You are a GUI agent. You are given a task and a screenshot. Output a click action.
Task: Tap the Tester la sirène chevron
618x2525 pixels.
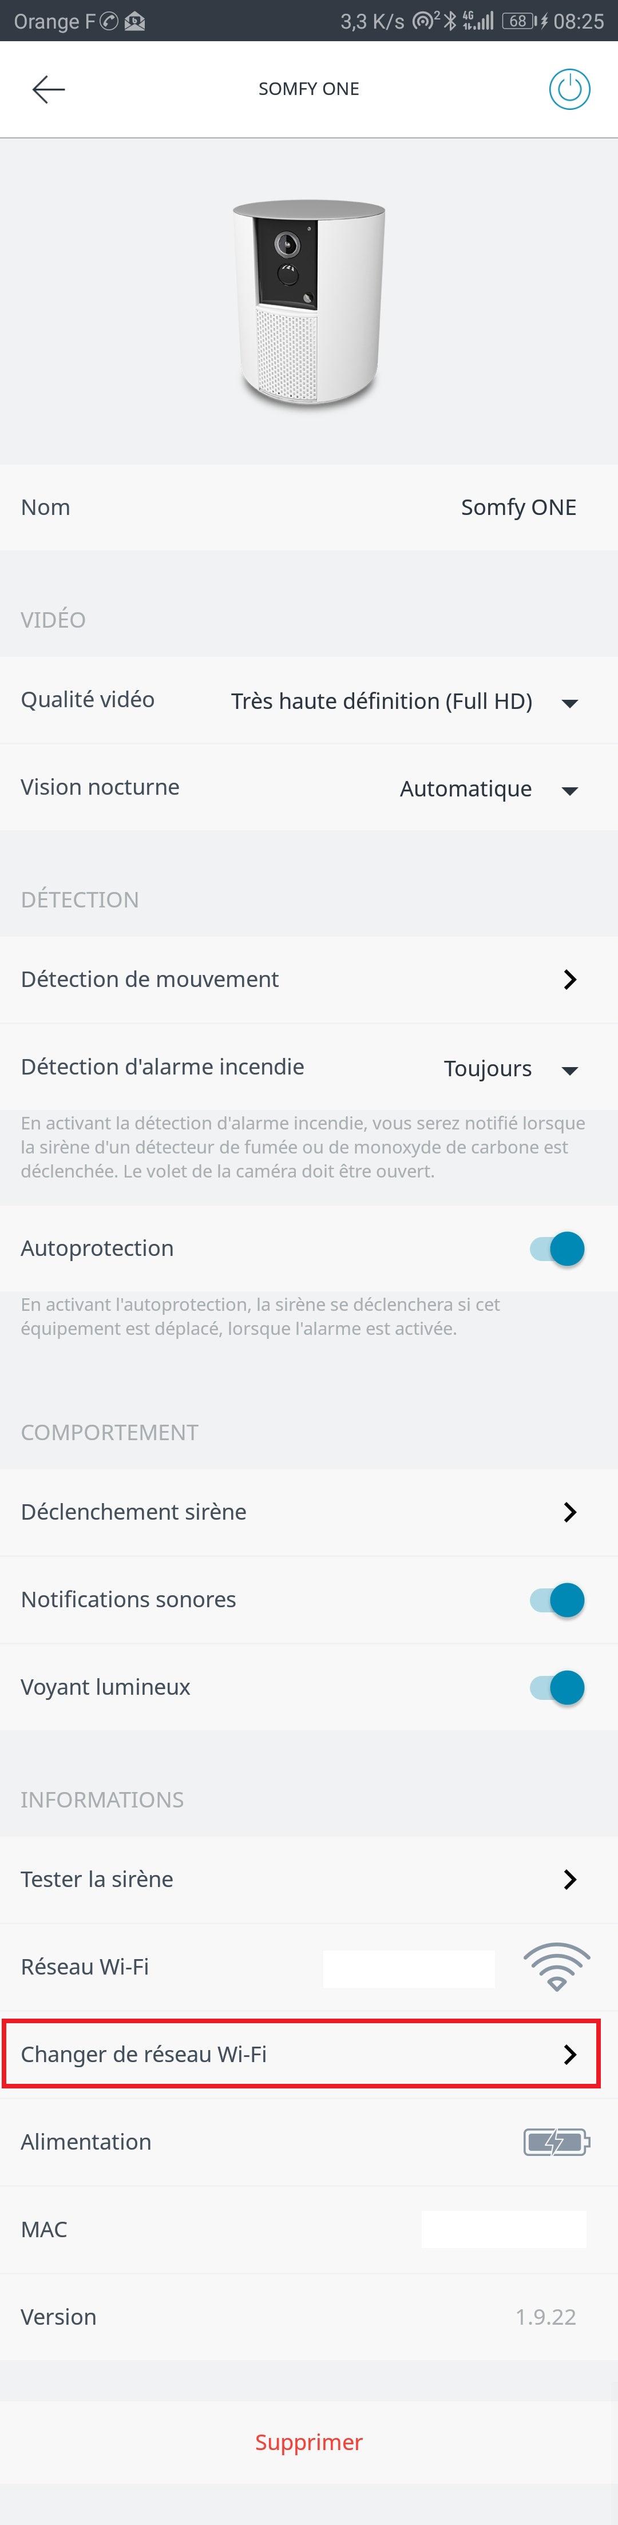[570, 1878]
